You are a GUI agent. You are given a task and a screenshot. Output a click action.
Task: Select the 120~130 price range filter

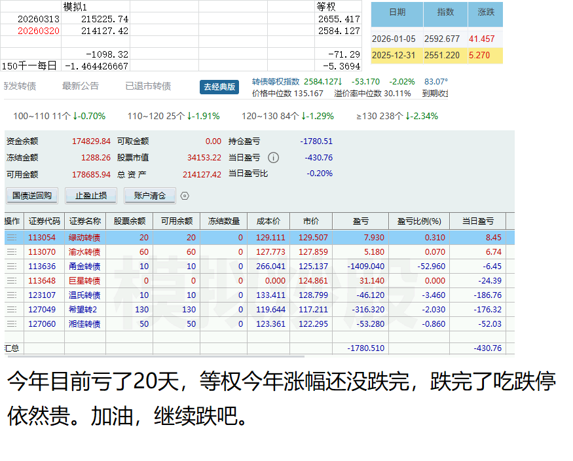(x=287, y=116)
